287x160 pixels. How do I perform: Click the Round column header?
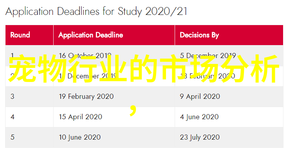[x=29, y=35]
